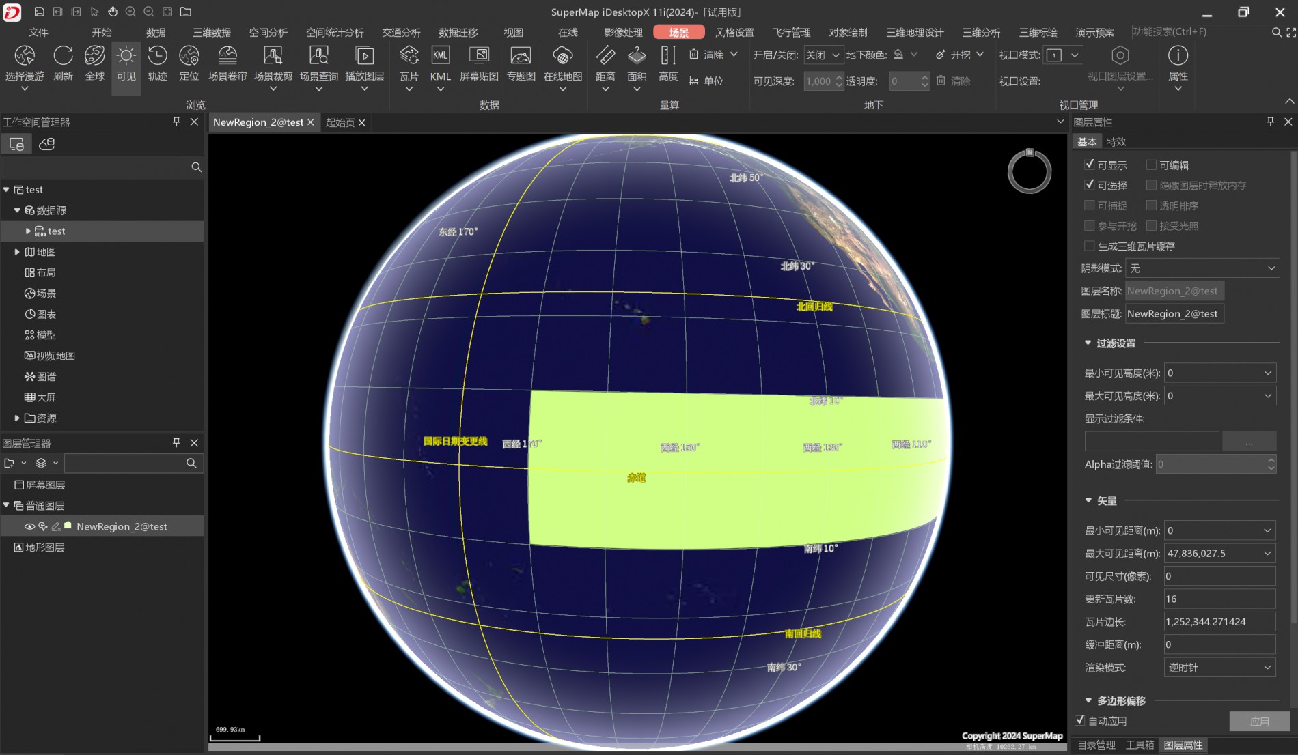Click the 应用 apply button
The width and height of the screenshot is (1298, 755).
(1259, 721)
